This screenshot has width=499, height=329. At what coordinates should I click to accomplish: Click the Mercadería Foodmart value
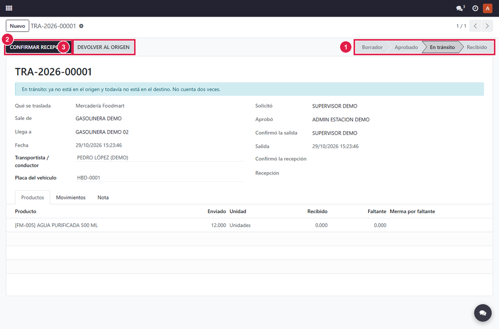tap(100, 106)
